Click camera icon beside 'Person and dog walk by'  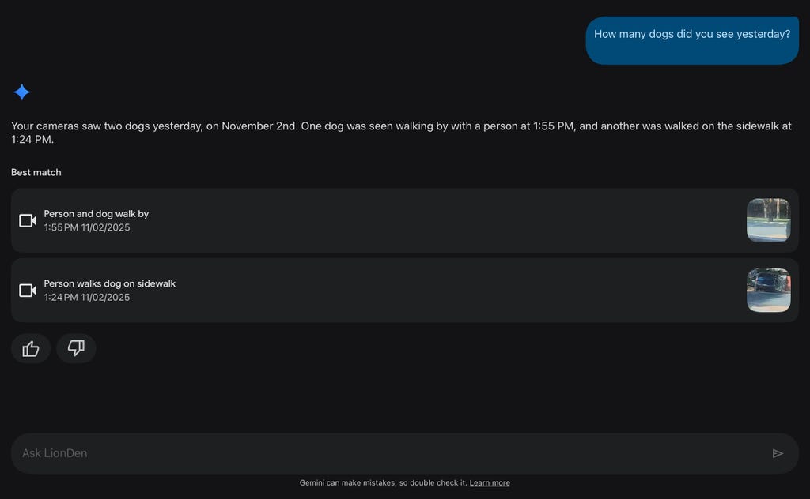(x=28, y=220)
